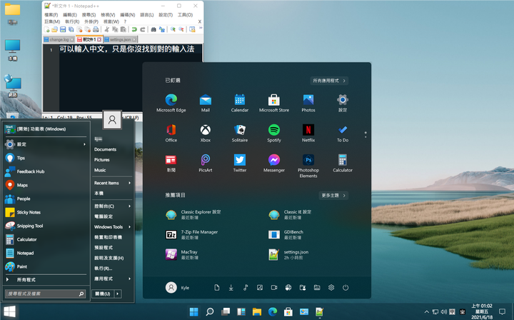Click the Save All icon in Notepad++
Viewport: 514px width, 320px height.
coord(71,29)
